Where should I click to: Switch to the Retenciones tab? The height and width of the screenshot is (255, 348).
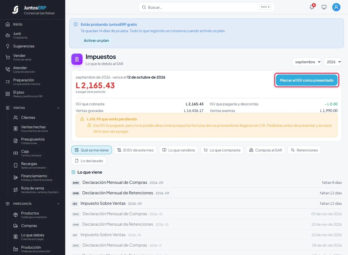tap(304, 150)
